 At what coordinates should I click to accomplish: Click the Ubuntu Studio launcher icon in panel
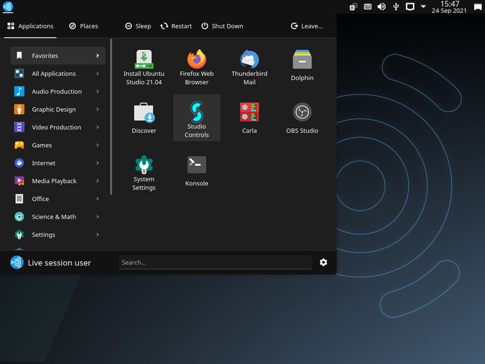8,7
